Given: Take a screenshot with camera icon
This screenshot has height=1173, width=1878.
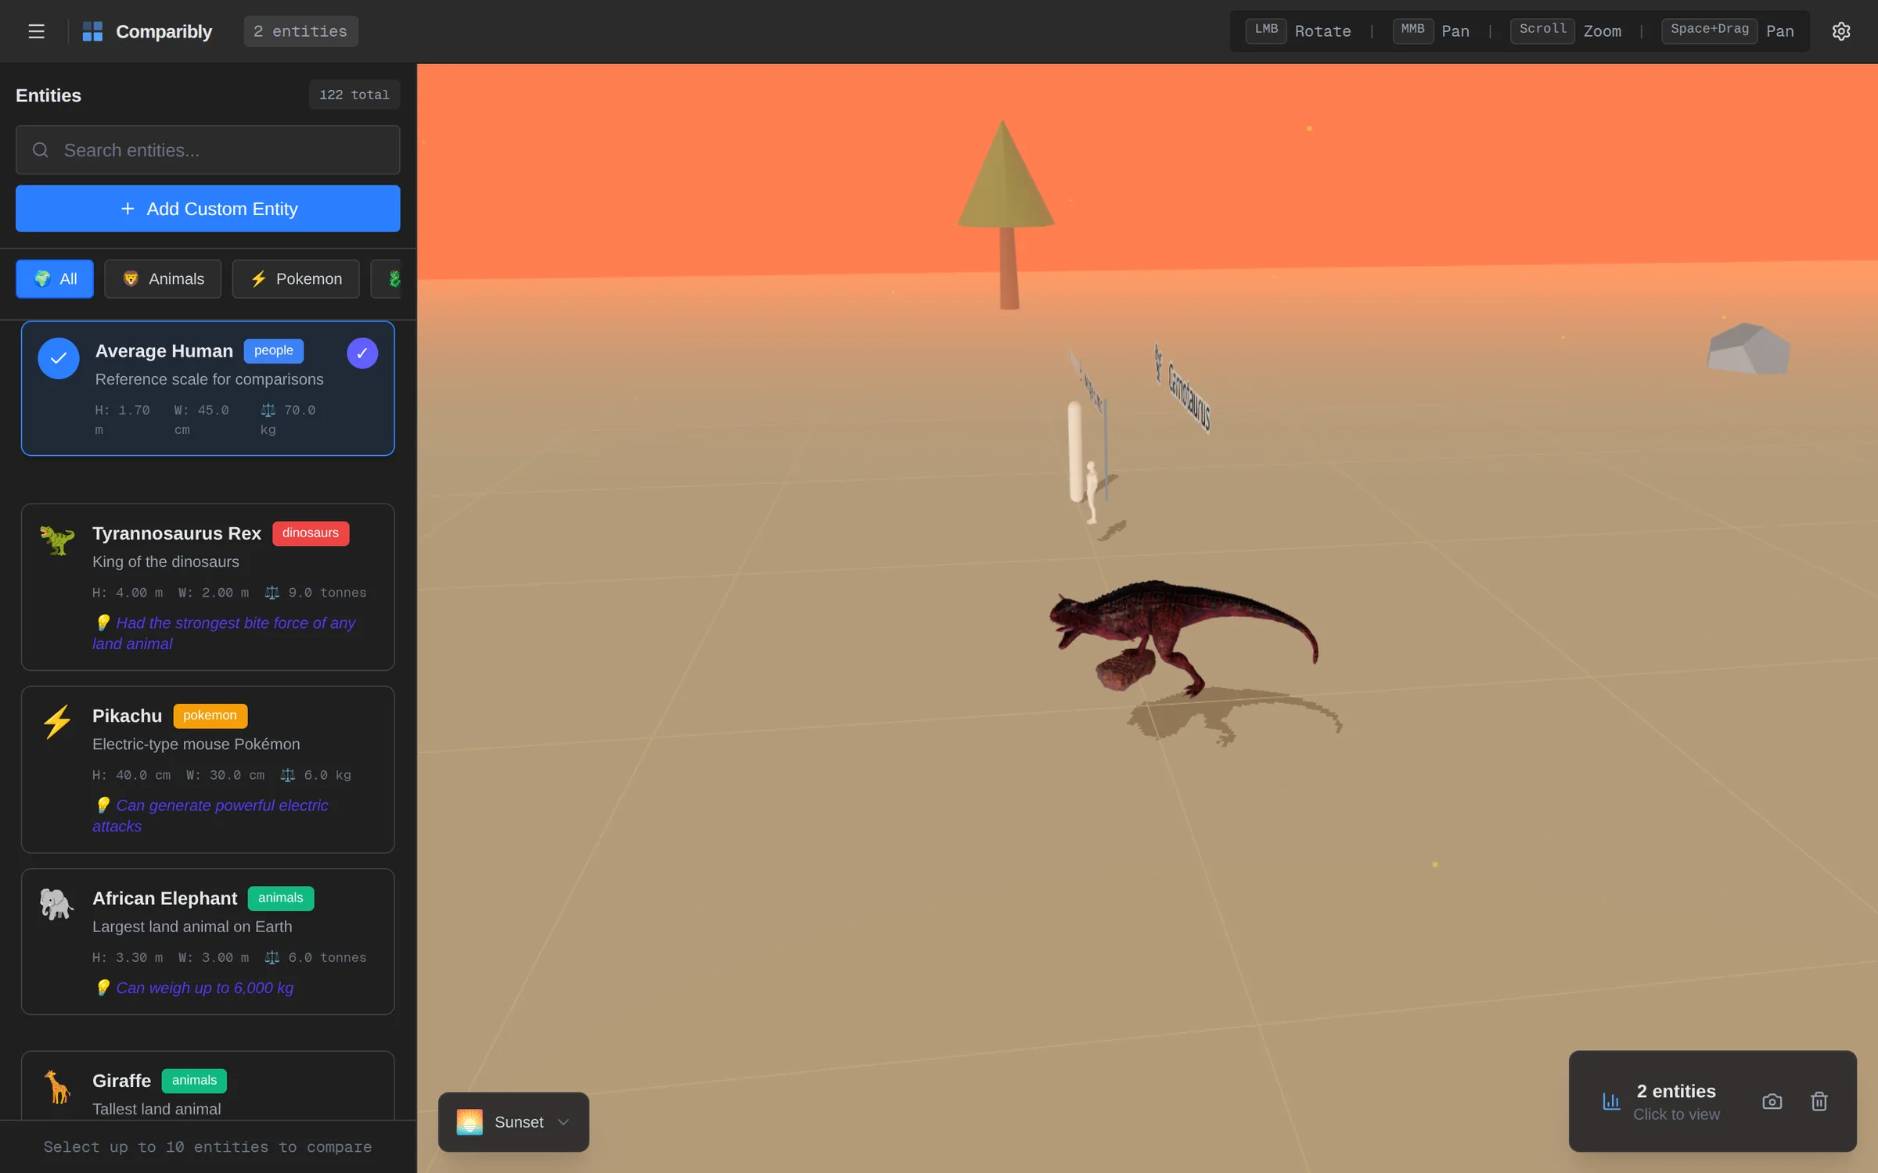Looking at the screenshot, I should tap(1772, 1101).
